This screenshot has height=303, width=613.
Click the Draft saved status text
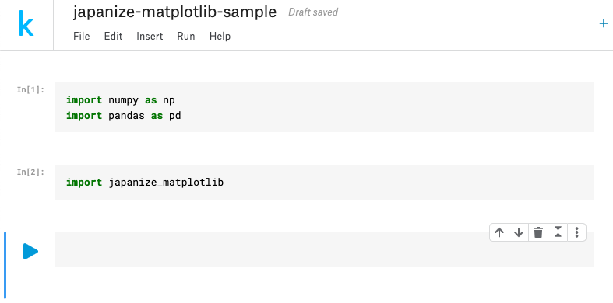coord(313,12)
